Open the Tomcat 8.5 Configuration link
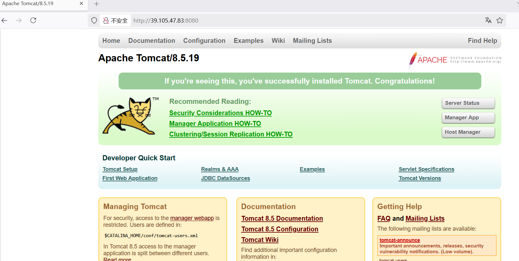 click(280, 229)
